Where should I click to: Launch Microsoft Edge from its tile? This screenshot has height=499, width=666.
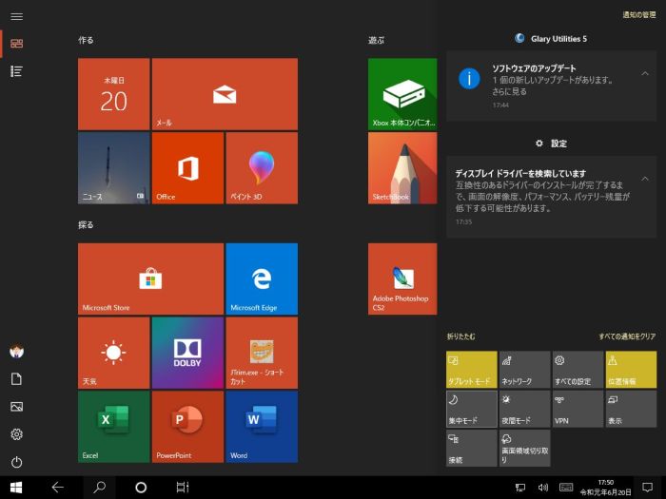[x=262, y=278]
